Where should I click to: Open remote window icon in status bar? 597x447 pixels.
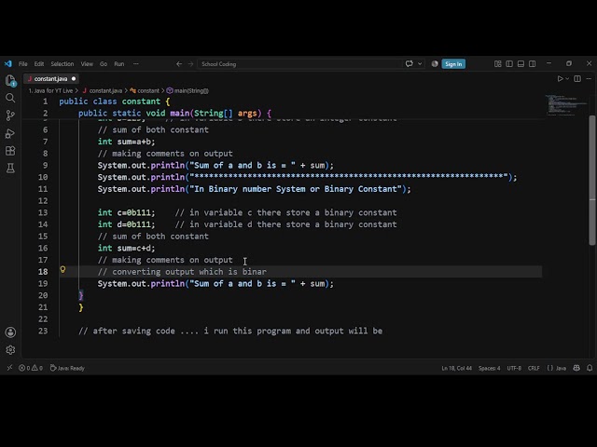[x=9, y=368]
